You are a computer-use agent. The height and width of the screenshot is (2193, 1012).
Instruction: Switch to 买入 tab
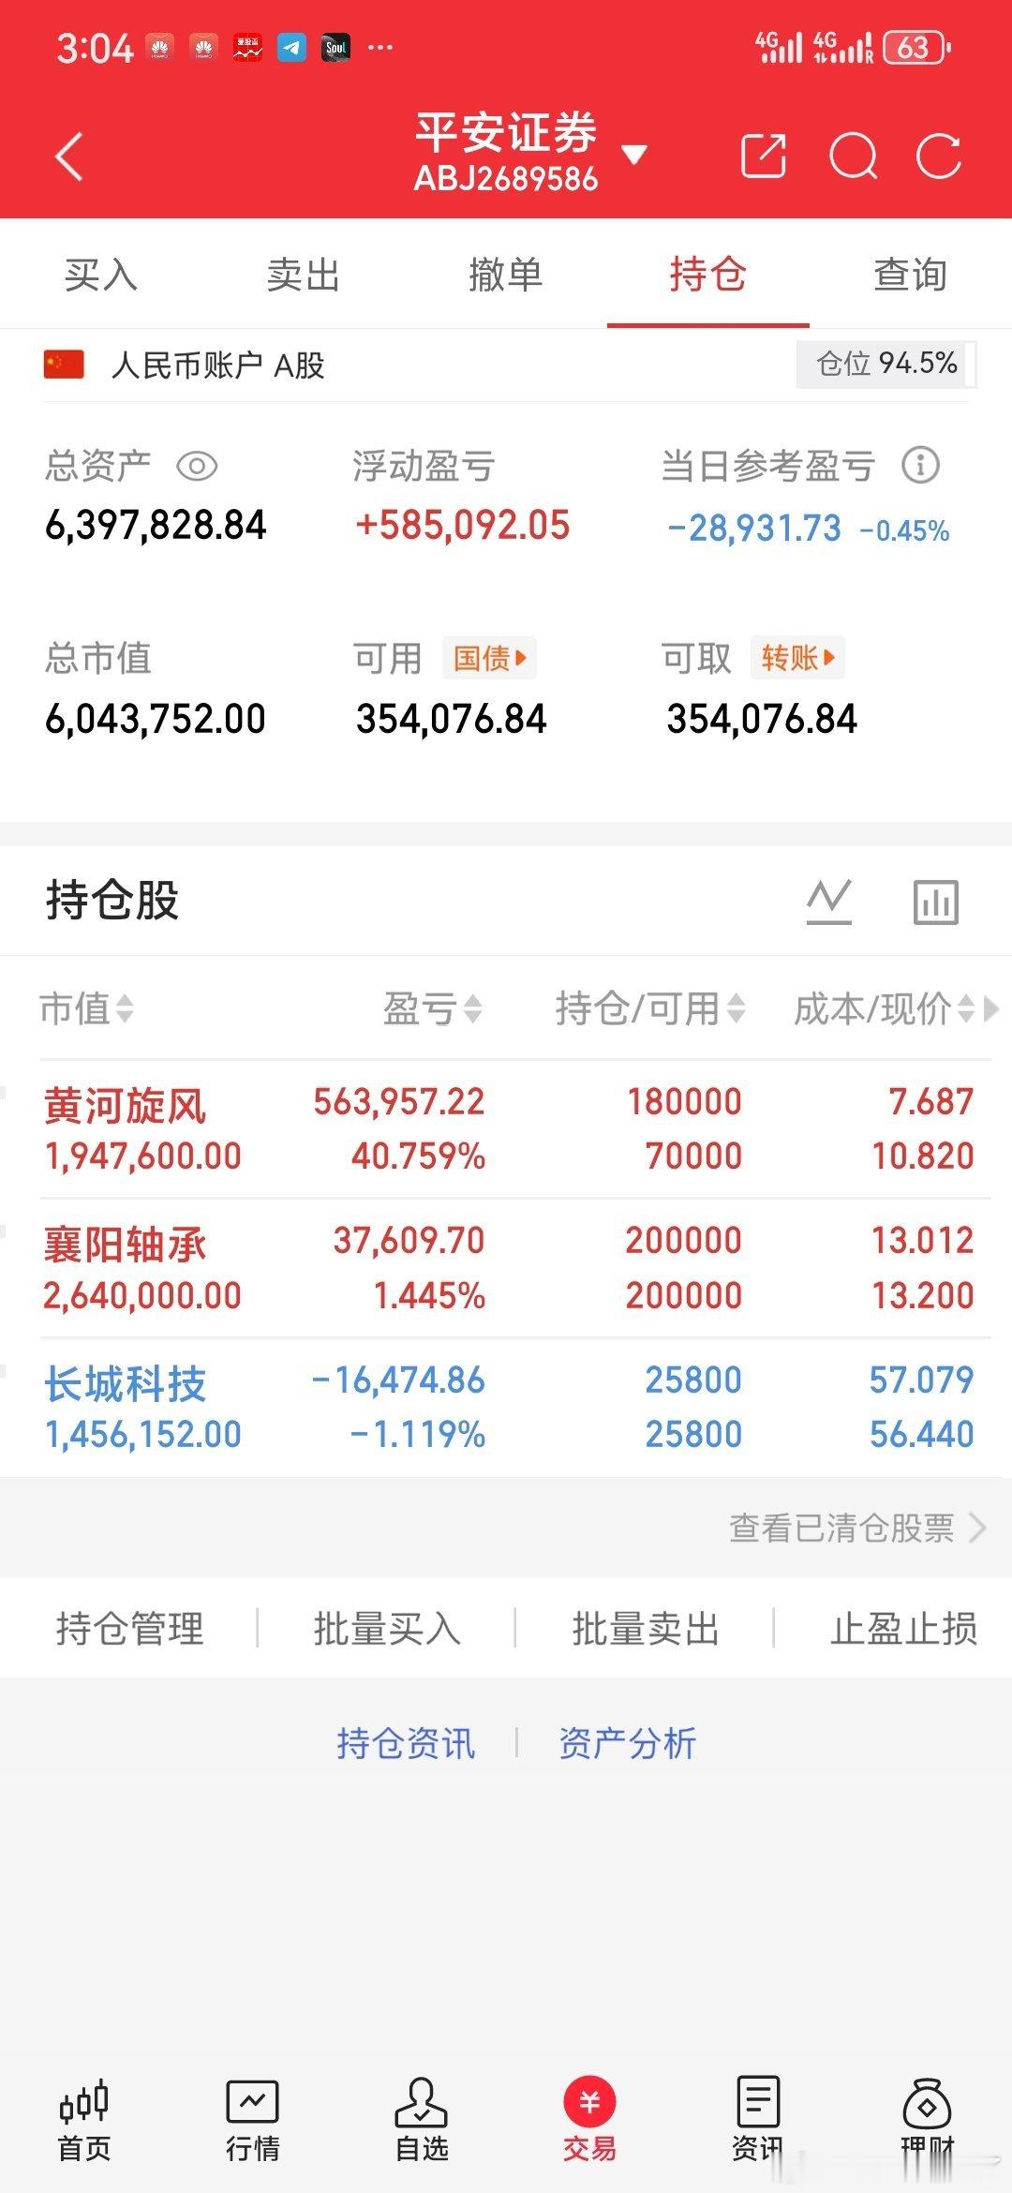click(x=101, y=275)
